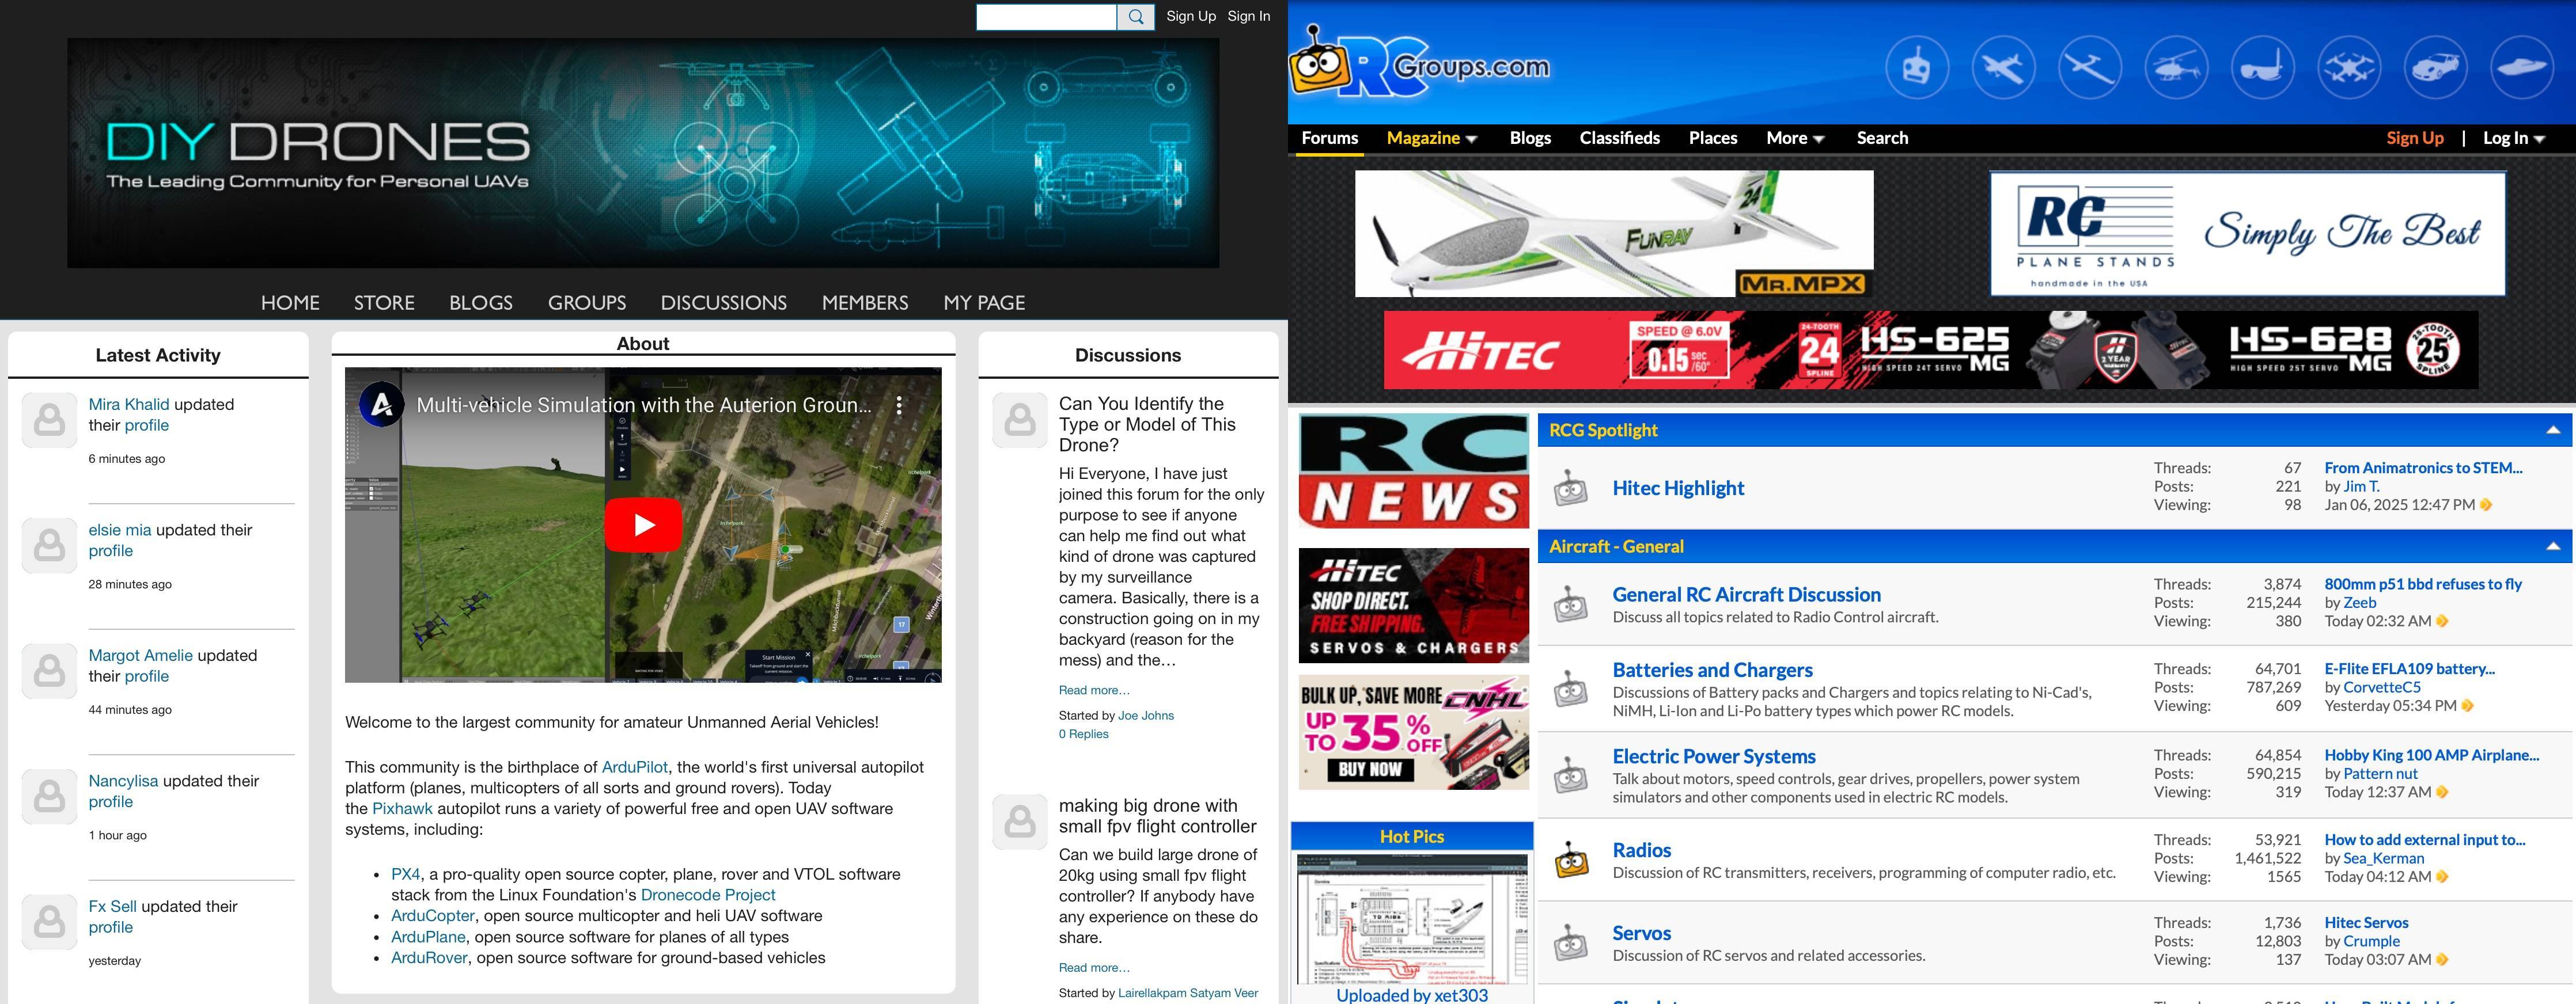Click the DIY Drones BLOGS menu
The image size is (2576, 1004).
[481, 303]
